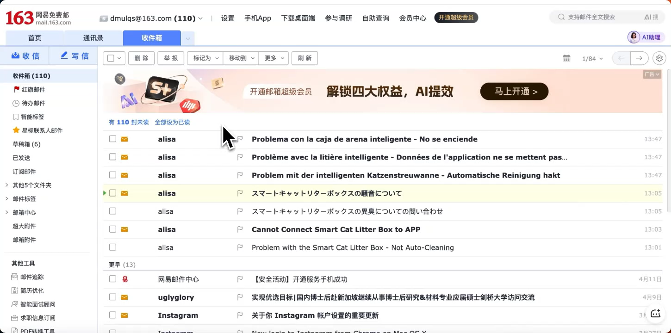Screen dimensions: 671x333
Task: Click the chat robot icon in the corner
Action: (x=655, y=314)
